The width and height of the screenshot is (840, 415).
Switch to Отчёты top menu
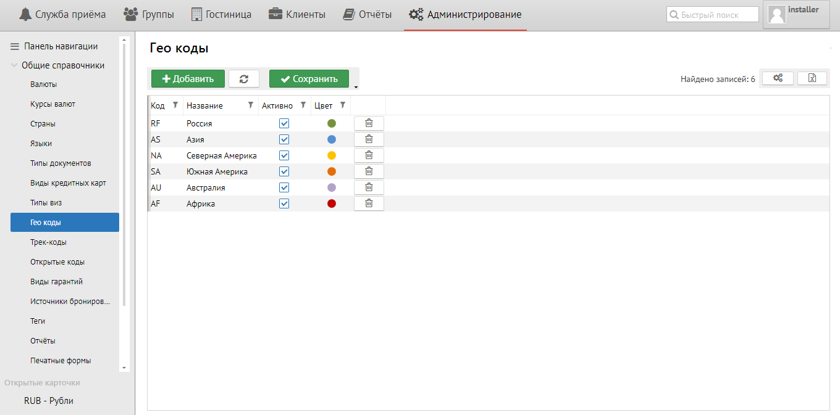coord(367,14)
